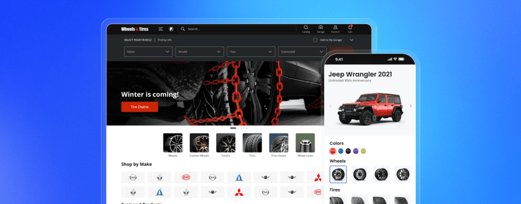Viewport: 521px width, 204px height.
Task: Click the phone's cellular signal icon
Action: 390,59
